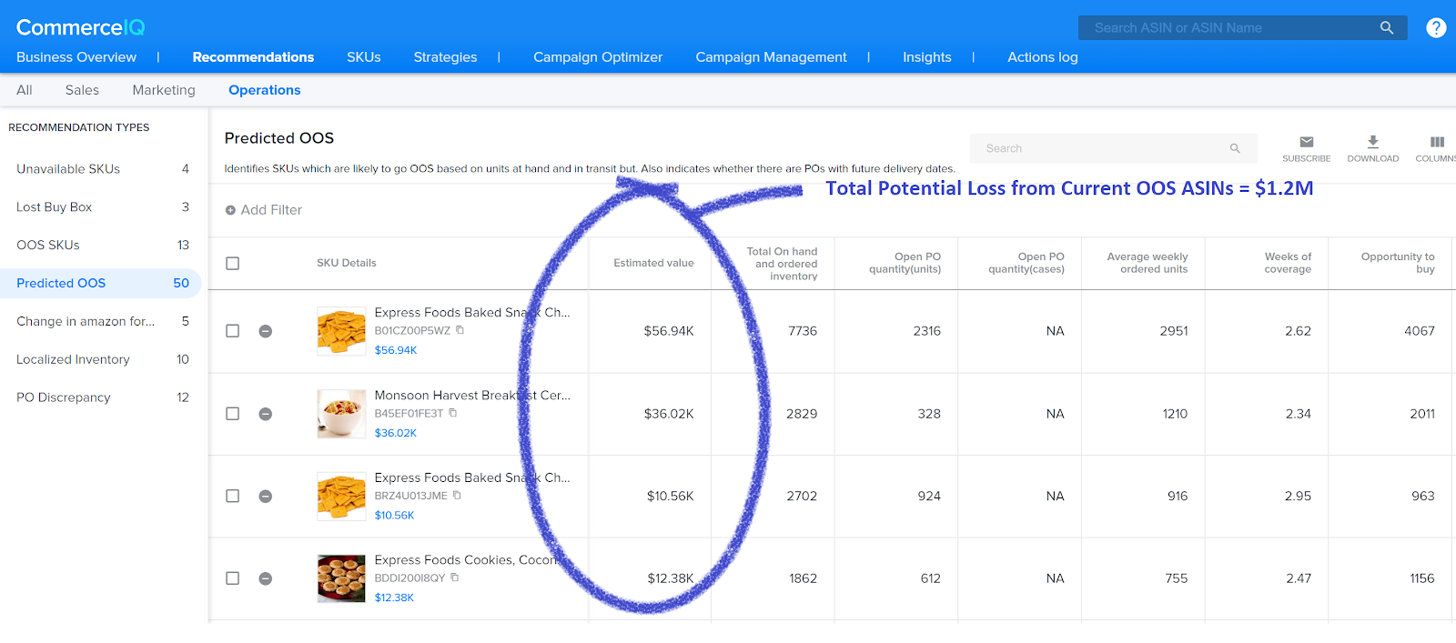Open the help question mark icon
This screenshot has width=1456, height=643.
(x=1436, y=28)
